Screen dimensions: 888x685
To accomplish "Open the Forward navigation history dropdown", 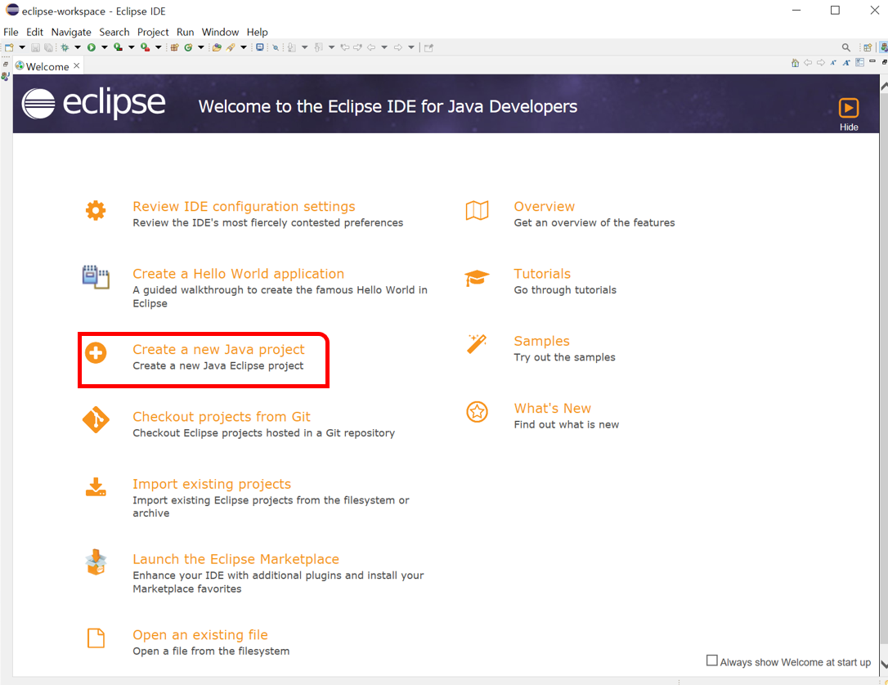I will coord(411,47).
